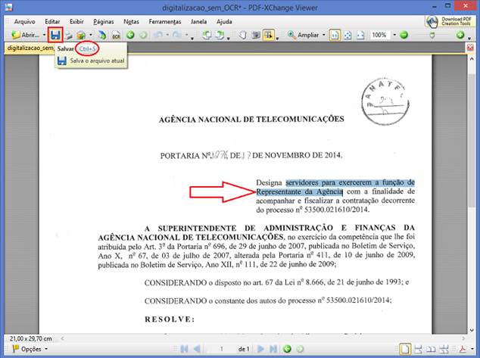Click the greyed next view arrow in toolbar

[143, 35]
